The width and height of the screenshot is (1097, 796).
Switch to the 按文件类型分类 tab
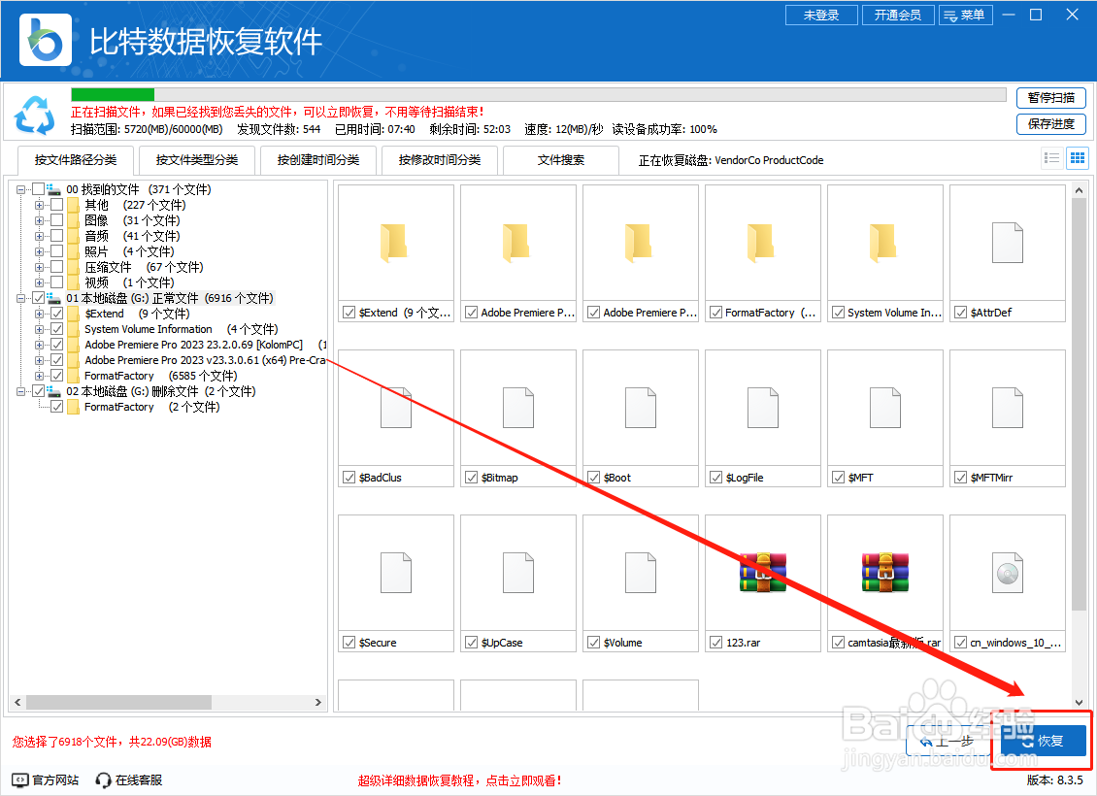(x=196, y=159)
